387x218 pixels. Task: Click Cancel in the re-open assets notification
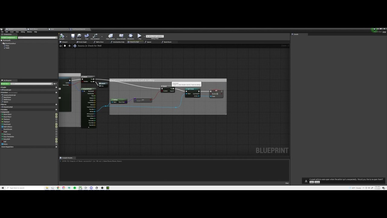coord(317,182)
